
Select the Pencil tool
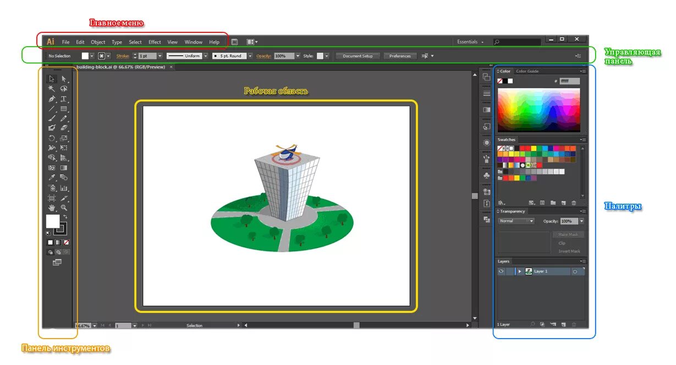64,119
